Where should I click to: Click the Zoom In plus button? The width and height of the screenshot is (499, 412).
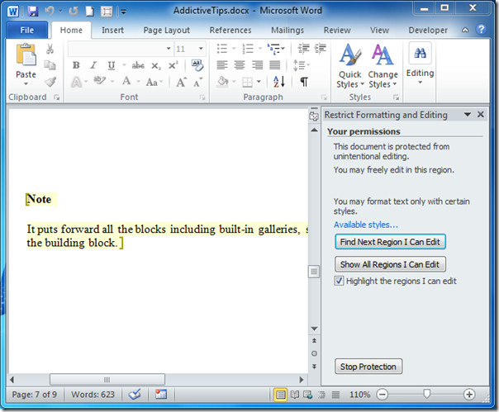468,395
